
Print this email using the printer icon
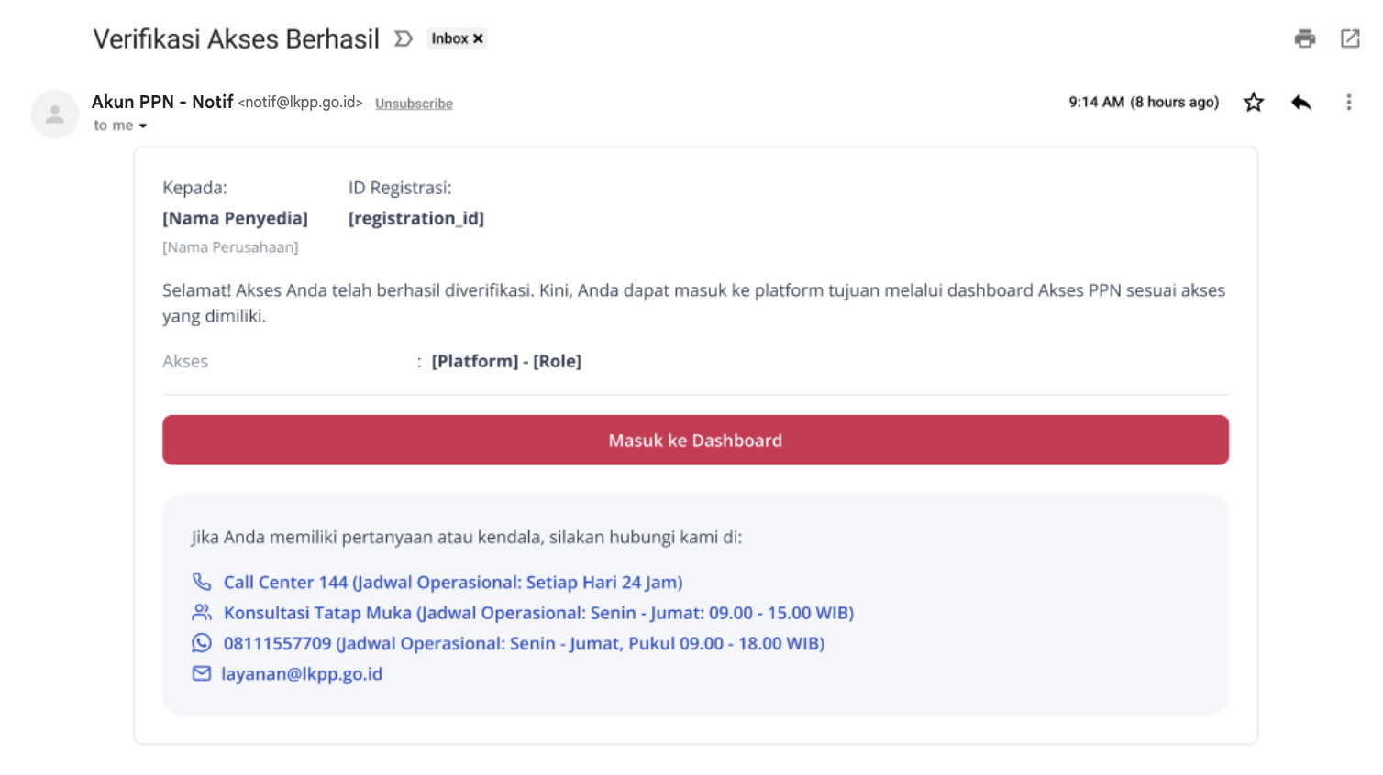(1304, 38)
